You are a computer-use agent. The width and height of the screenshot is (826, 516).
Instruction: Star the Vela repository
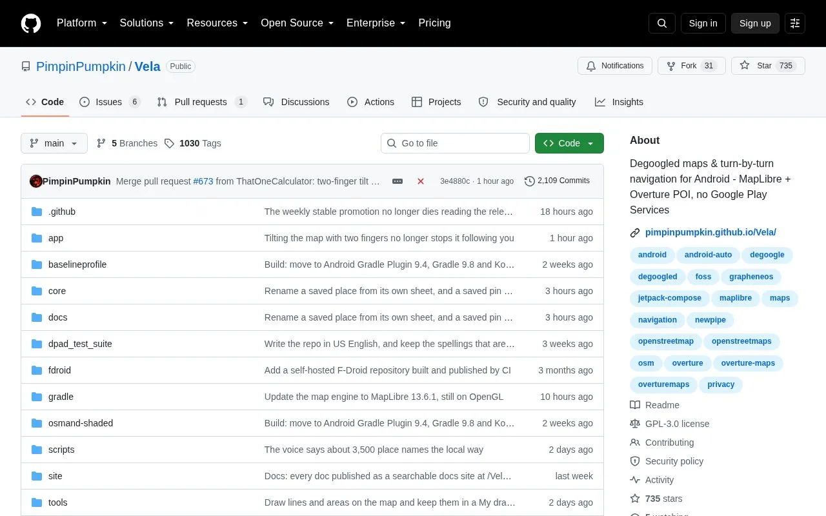click(x=768, y=66)
